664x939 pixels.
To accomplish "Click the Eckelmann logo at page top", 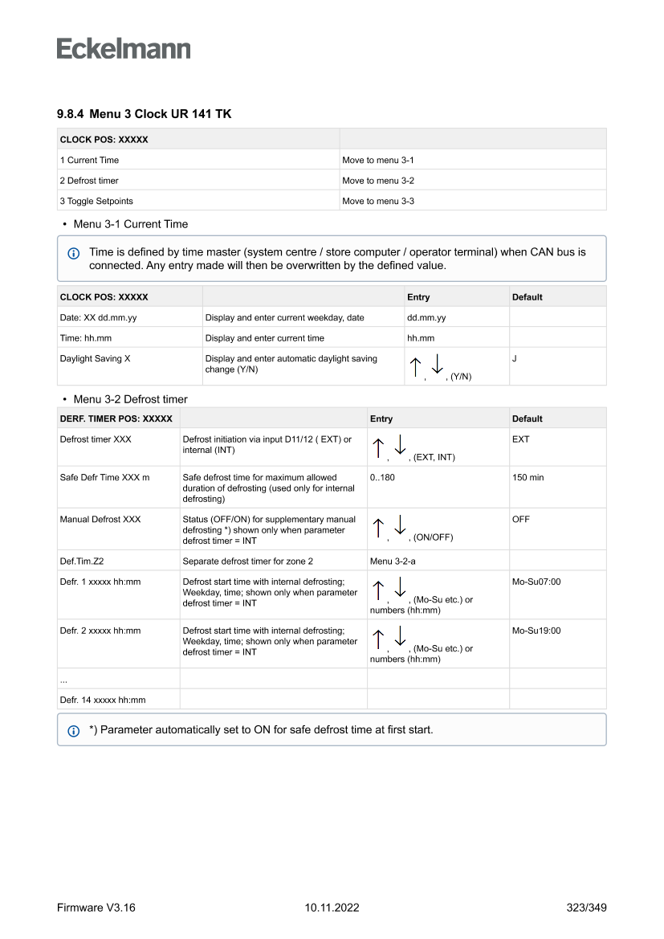I will (124, 49).
